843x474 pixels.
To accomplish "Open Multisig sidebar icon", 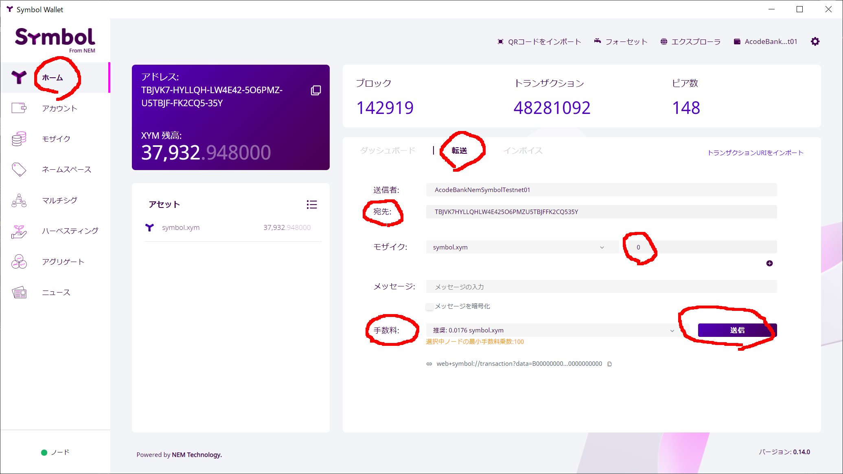I will point(19,200).
